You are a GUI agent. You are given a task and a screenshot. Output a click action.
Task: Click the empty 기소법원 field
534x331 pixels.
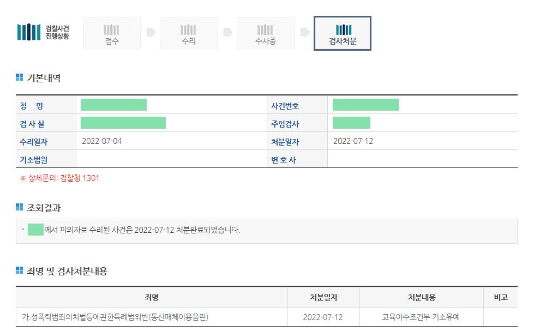coord(169,159)
